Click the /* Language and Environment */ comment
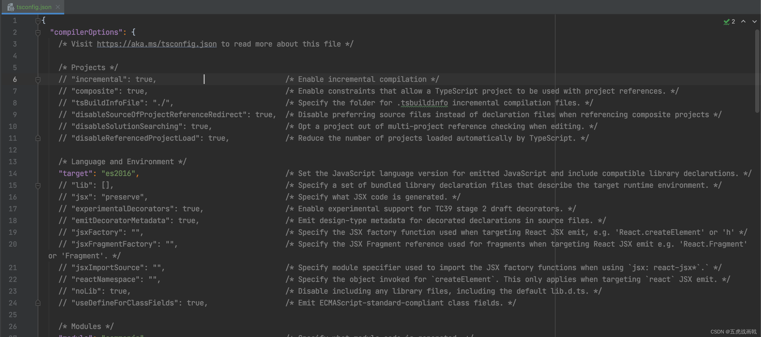The height and width of the screenshot is (337, 761). tap(122, 162)
